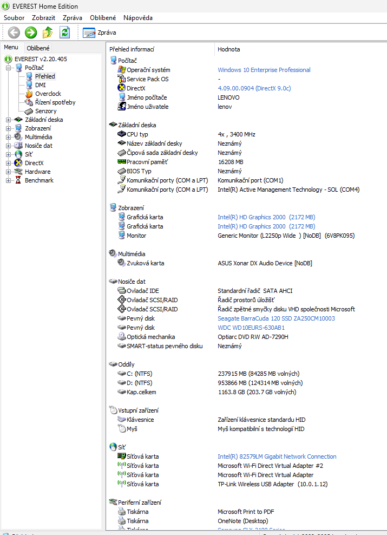Click the Ovladač IDE icon
This screenshot has width=387, height=535.
point(122,290)
